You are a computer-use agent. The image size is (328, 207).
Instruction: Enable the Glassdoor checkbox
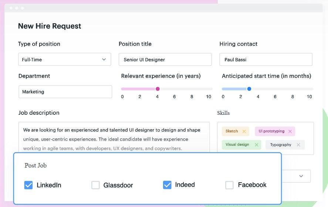(95, 185)
